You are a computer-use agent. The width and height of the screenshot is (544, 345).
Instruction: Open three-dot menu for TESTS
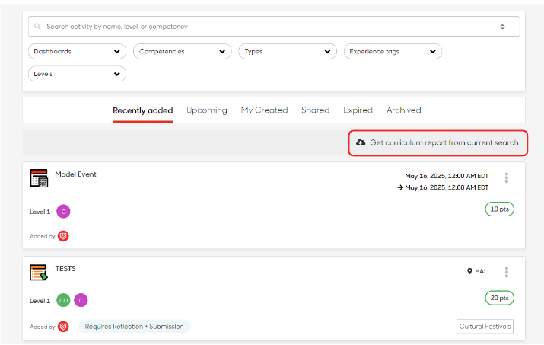[507, 272]
